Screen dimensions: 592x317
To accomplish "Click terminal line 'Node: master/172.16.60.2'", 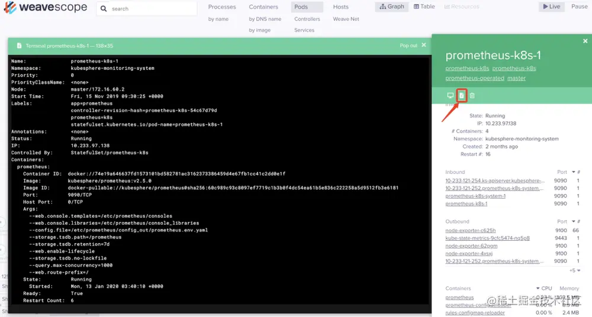I will 67,89.
